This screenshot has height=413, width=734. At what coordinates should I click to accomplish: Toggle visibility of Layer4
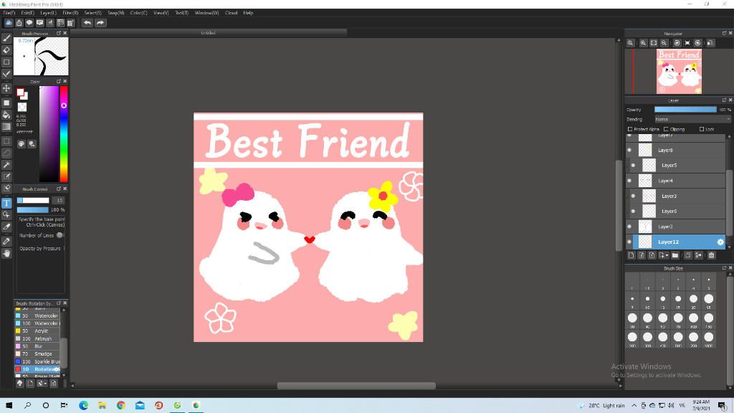(x=629, y=181)
